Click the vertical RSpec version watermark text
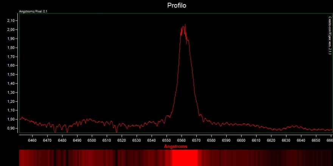Image resolution: width=333 pixels, height=166 pixels. (x=330, y=36)
